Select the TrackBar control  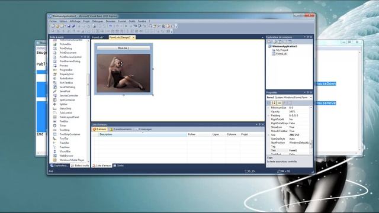coord(65,143)
